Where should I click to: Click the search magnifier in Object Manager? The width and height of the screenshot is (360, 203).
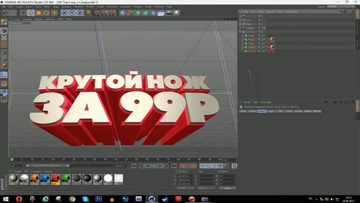click(341, 11)
